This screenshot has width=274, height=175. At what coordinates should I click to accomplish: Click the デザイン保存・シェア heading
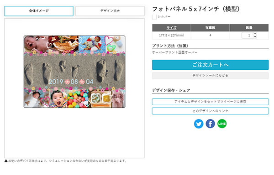[171, 90]
